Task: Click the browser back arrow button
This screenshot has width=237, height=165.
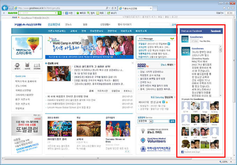Action: point(5,8)
